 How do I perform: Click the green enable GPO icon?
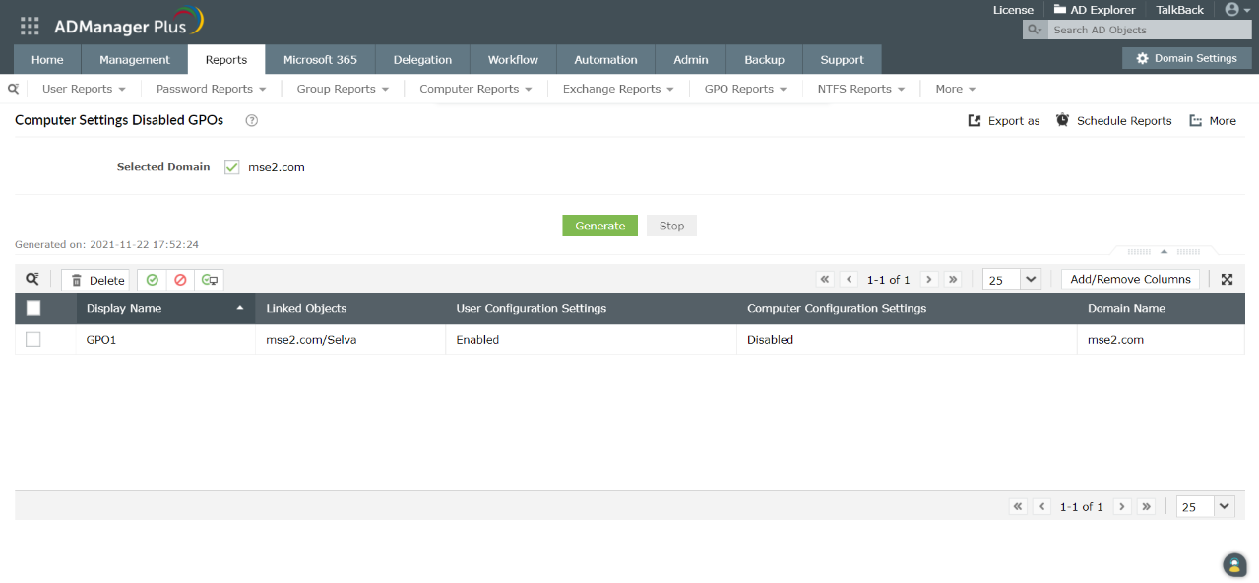[x=152, y=280]
